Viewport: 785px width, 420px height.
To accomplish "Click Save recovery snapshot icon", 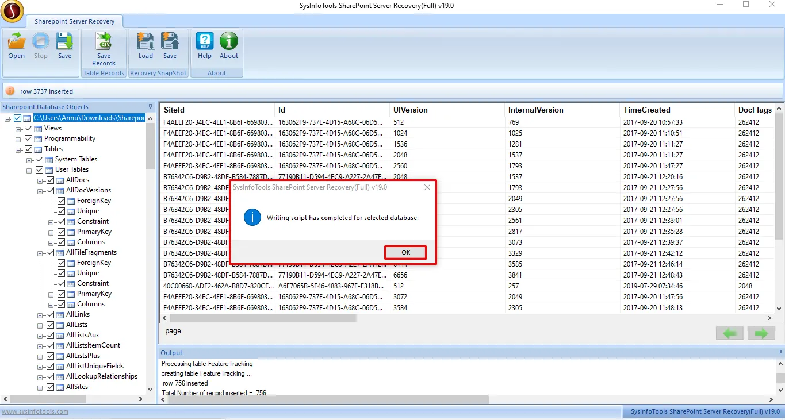I will click(170, 41).
